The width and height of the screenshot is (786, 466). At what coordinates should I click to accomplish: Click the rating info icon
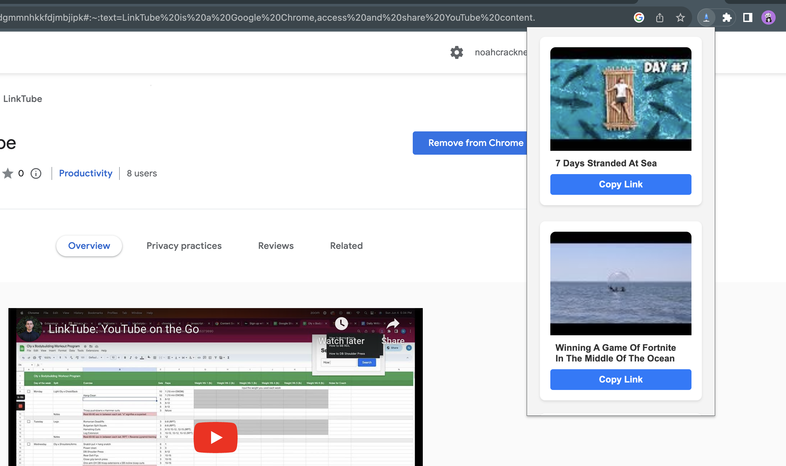tap(36, 173)
